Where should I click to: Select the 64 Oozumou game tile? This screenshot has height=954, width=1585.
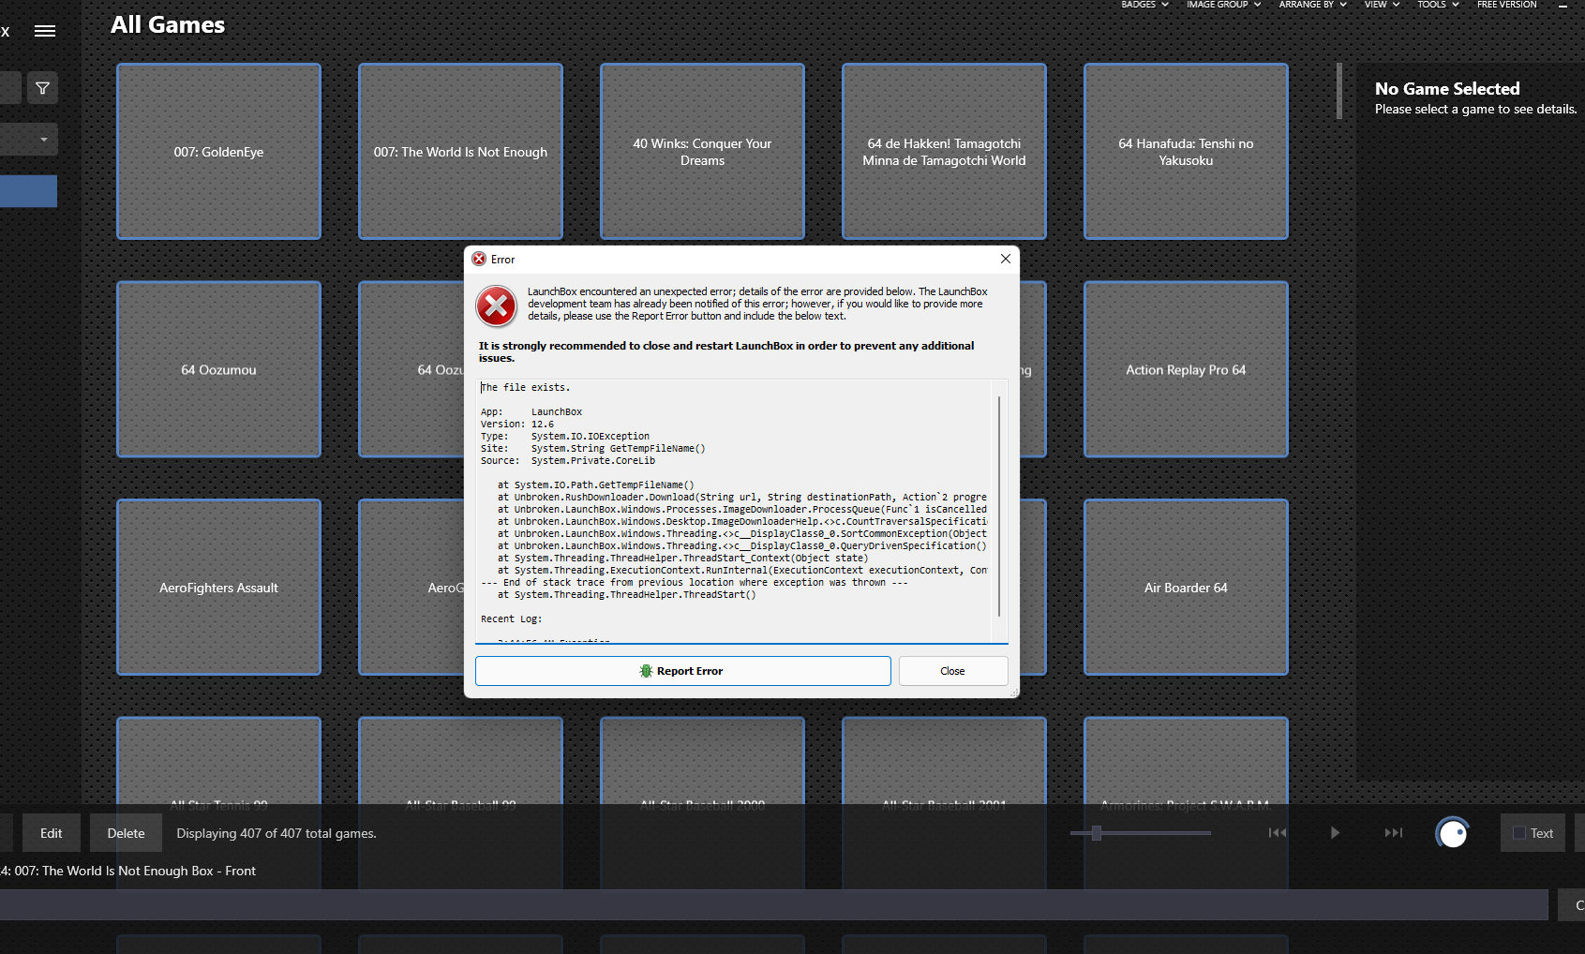(x=218, y=369)
